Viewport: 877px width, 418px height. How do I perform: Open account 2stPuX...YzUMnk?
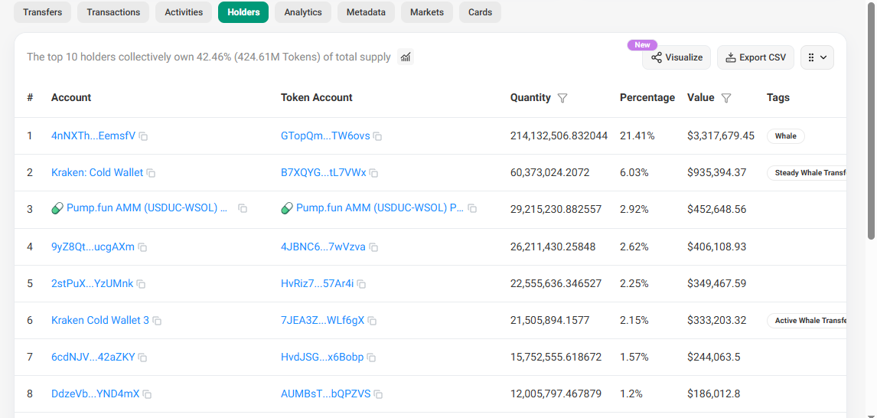click(93, 283)
